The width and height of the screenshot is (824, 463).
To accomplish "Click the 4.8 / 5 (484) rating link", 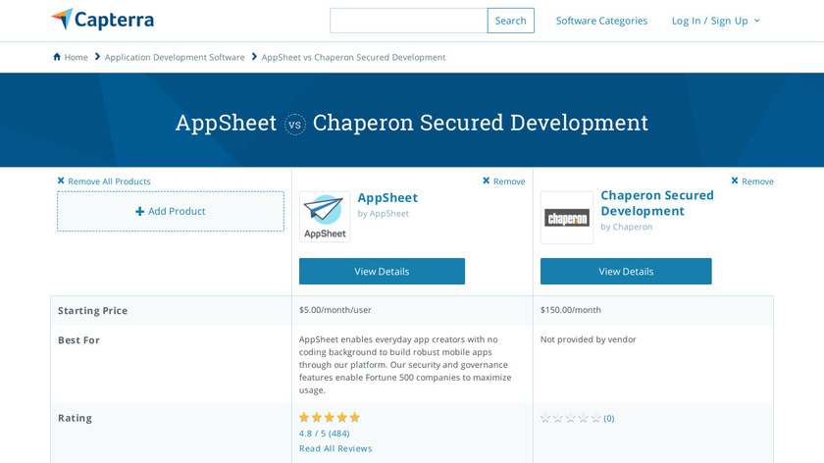I will pos(325,434).
